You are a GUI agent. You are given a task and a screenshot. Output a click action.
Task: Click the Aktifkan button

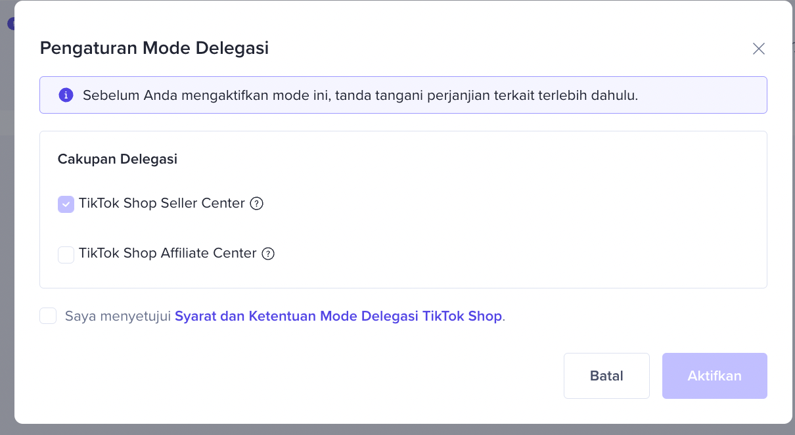pyautogui.click(x=714, y=376)
